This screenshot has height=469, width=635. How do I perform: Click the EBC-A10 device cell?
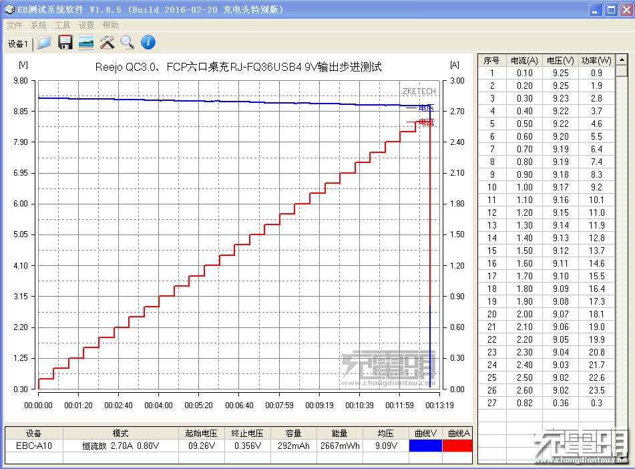(34, 446)
